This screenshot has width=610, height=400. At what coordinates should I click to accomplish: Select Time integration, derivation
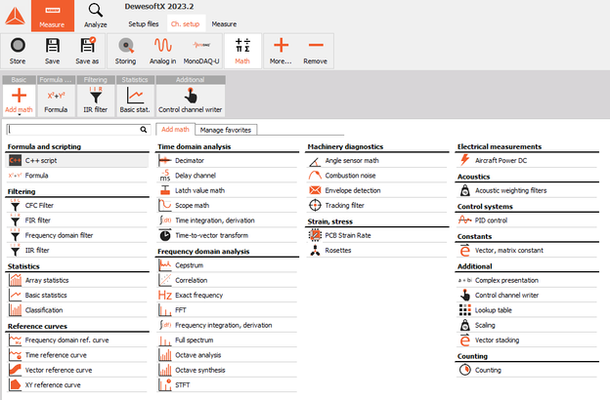pos(227,220)
